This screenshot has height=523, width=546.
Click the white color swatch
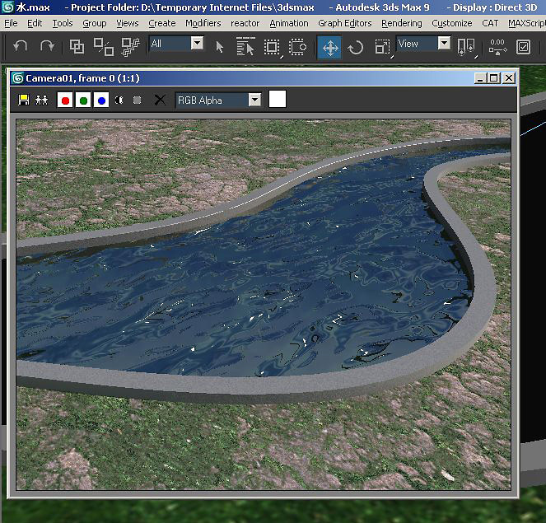pyautogui.click(x=278, y=100)
